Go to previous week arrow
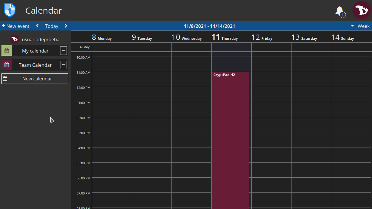 37,26
